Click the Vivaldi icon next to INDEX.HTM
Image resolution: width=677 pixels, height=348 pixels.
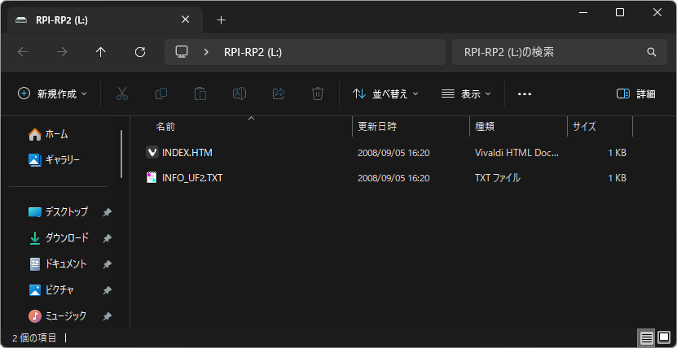coord(152,153)
